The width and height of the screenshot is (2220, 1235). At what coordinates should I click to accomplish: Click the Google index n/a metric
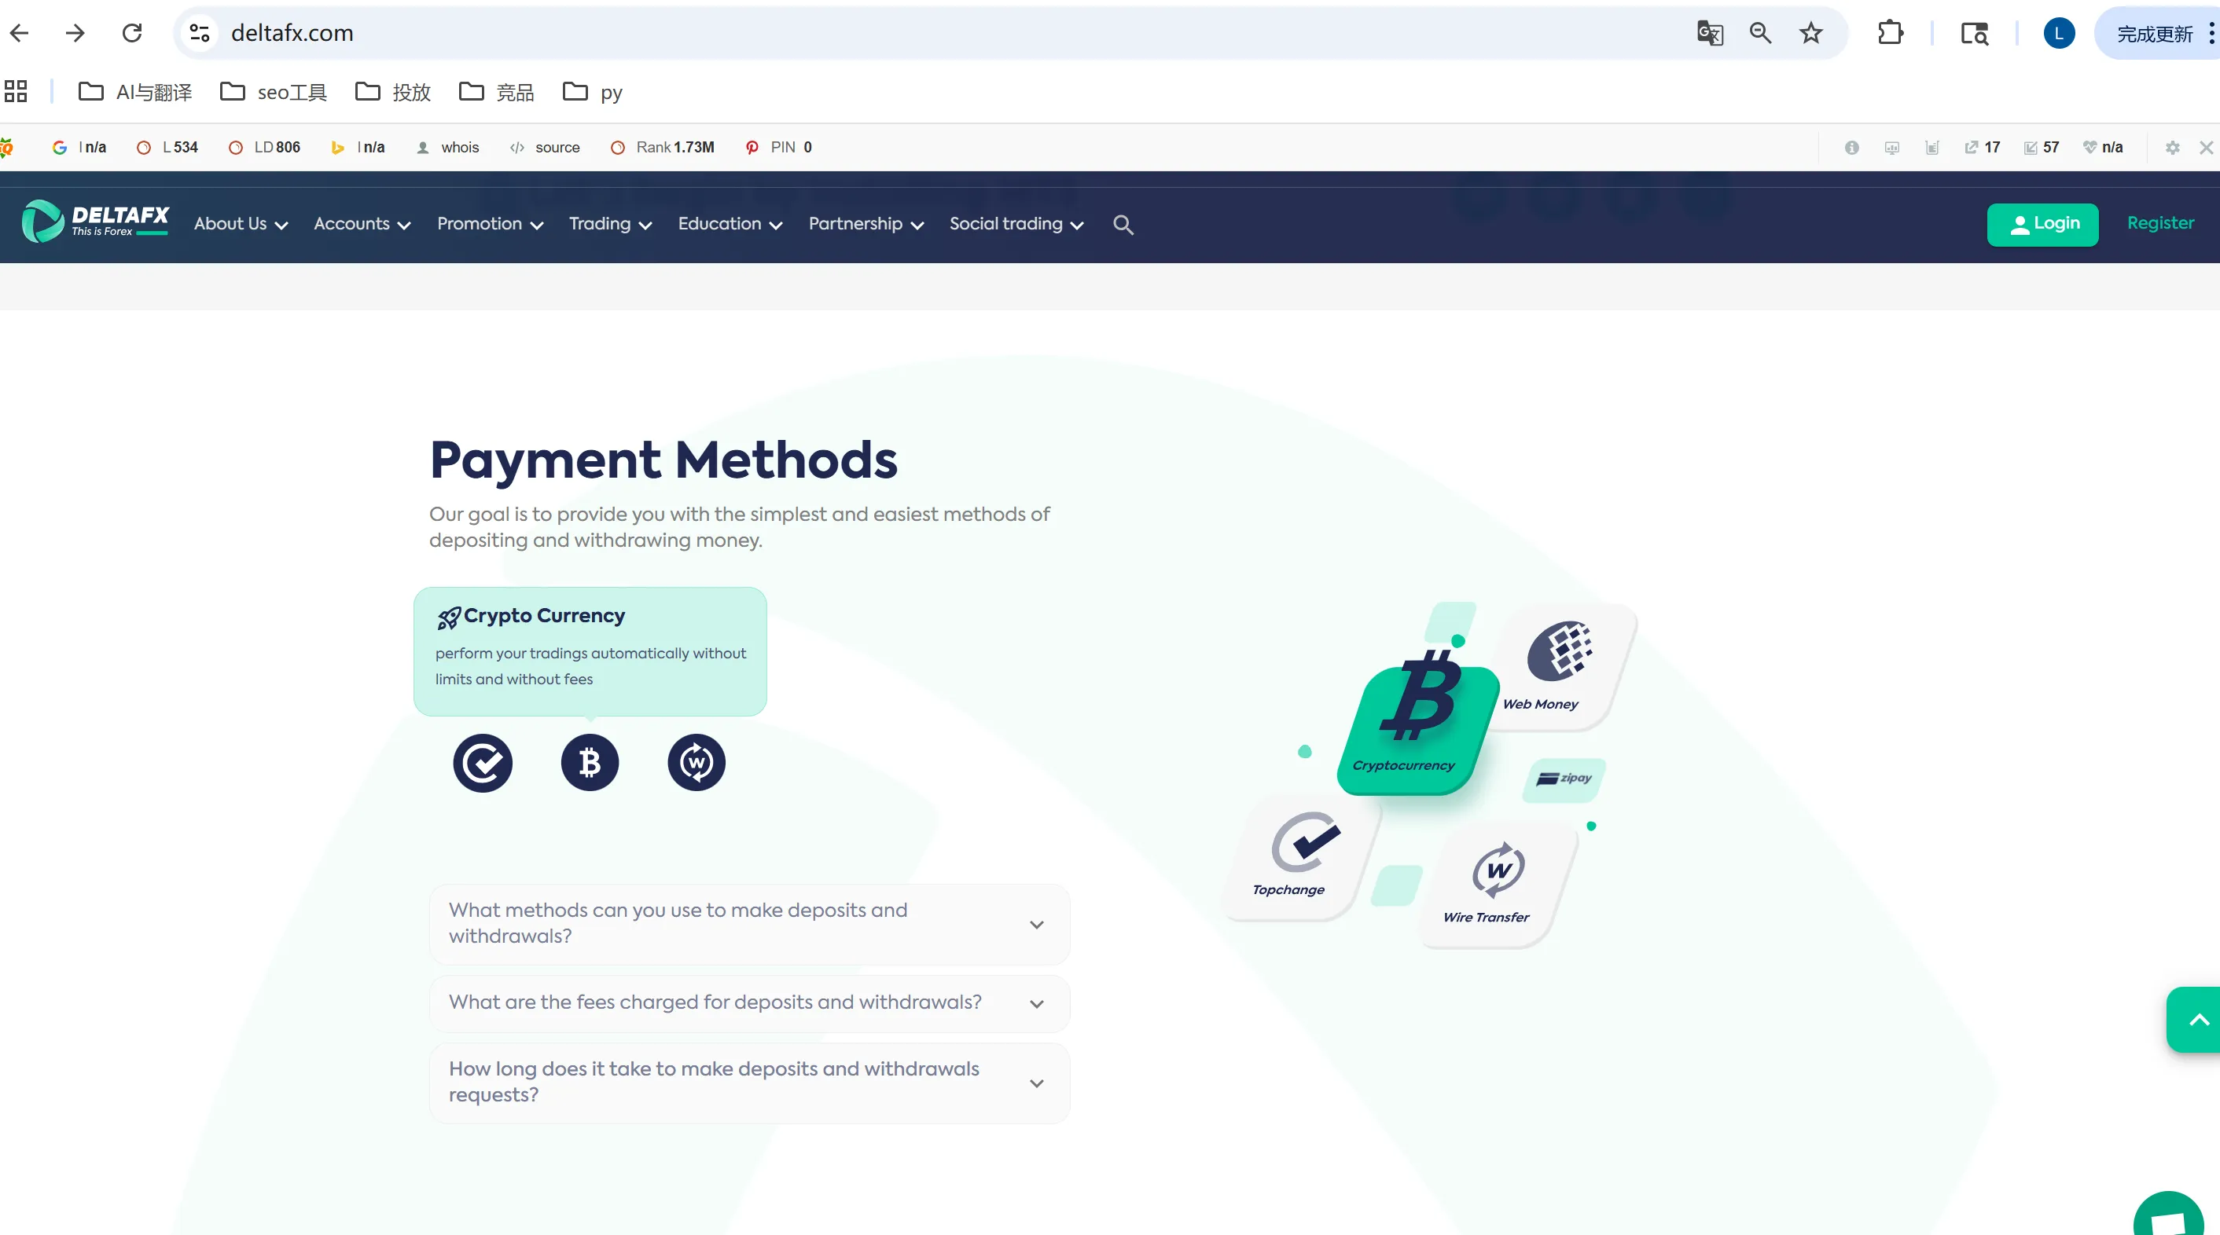(79, 147)
